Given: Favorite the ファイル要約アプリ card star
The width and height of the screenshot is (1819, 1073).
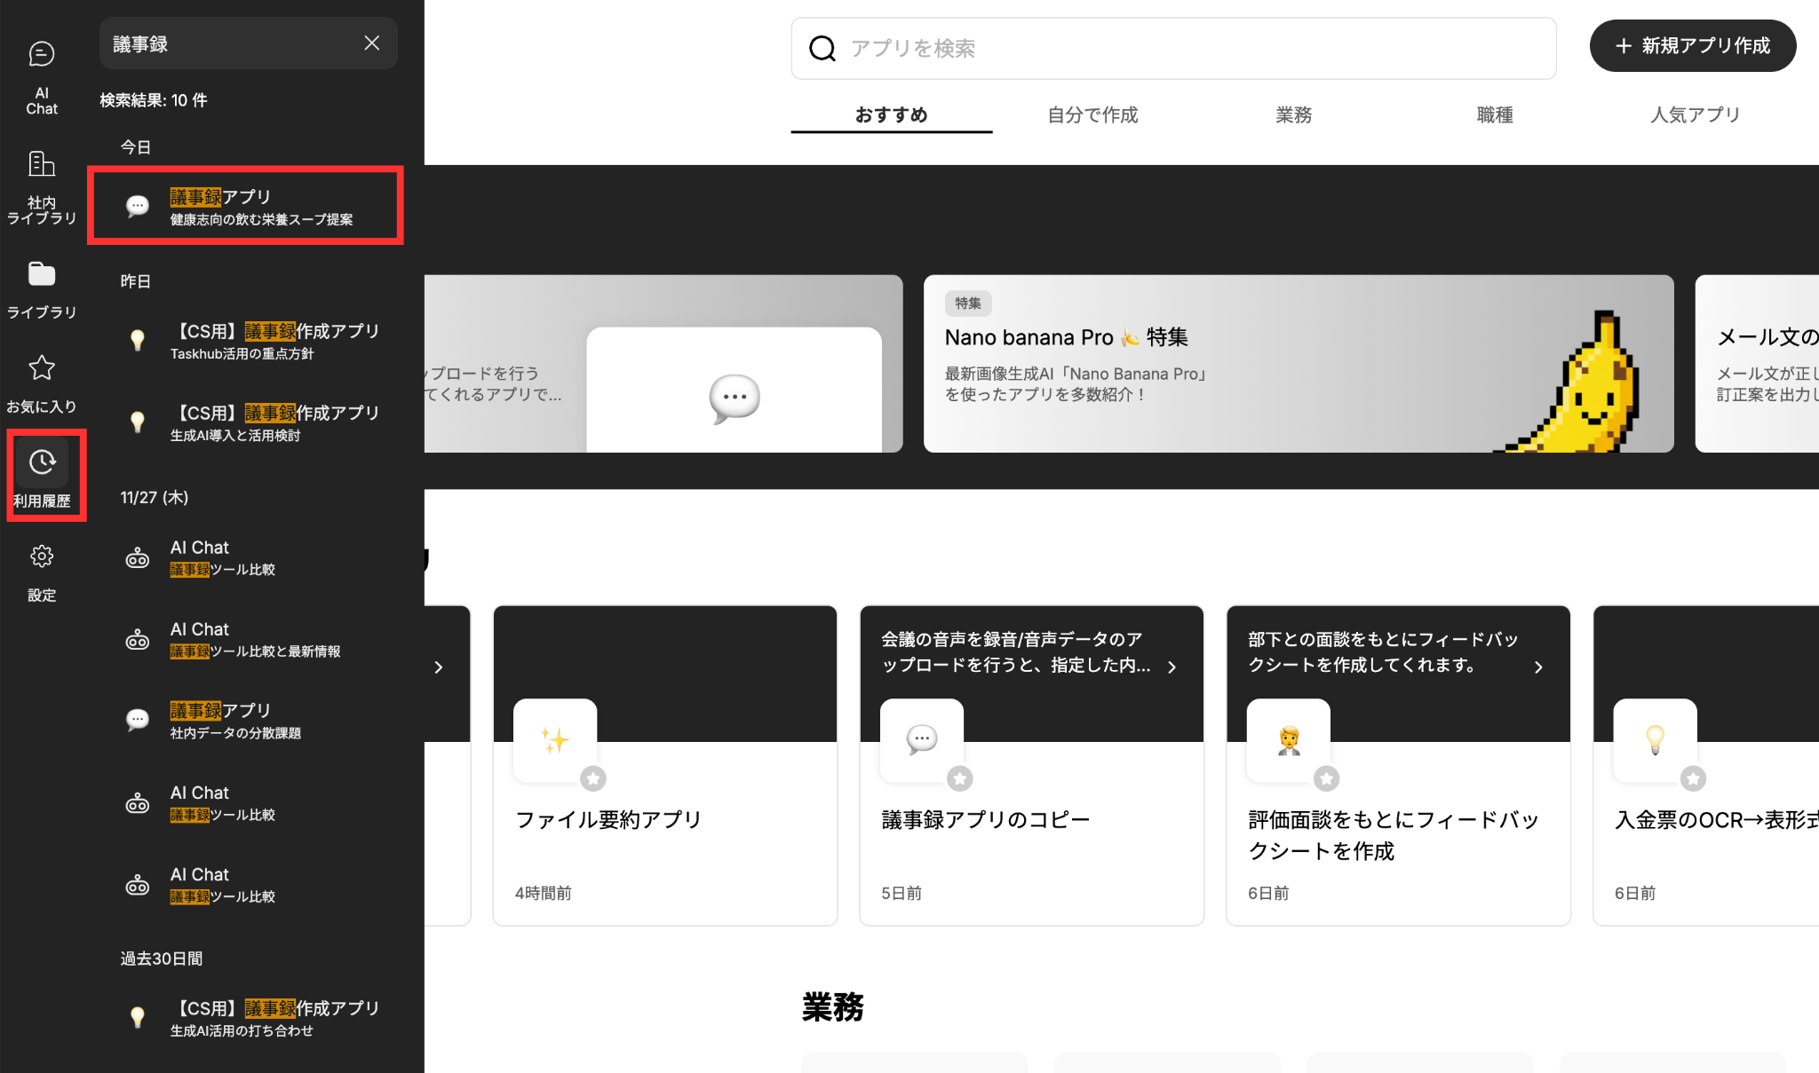Looking at the screenshot, I should (x=593, y=778).
